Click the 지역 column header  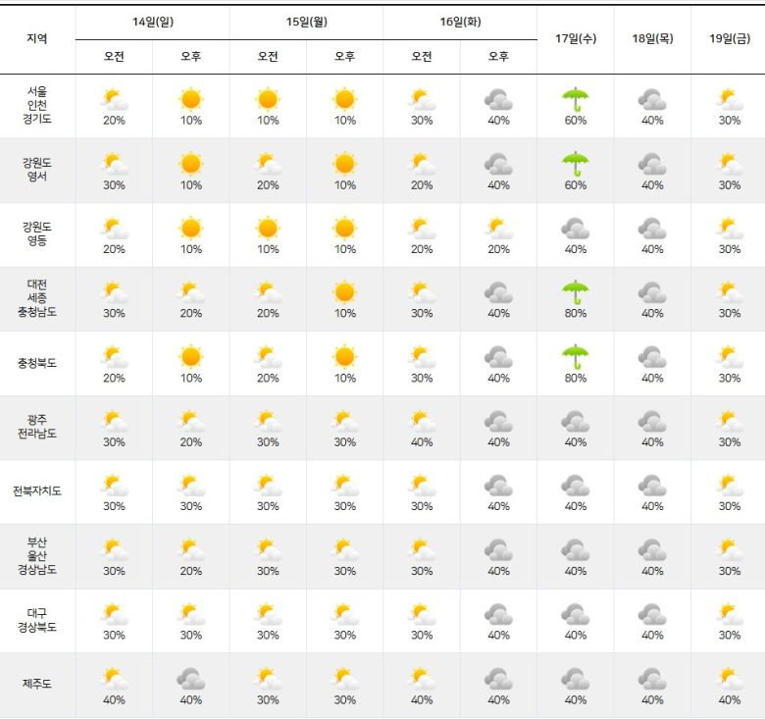click(37, 38)
